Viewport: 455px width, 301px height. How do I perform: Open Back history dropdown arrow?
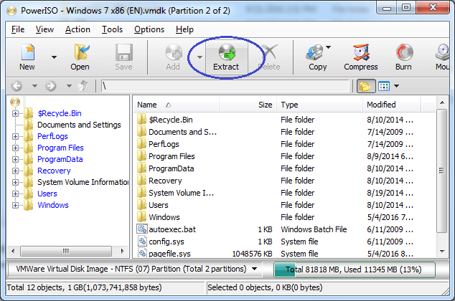coord(34,86)
